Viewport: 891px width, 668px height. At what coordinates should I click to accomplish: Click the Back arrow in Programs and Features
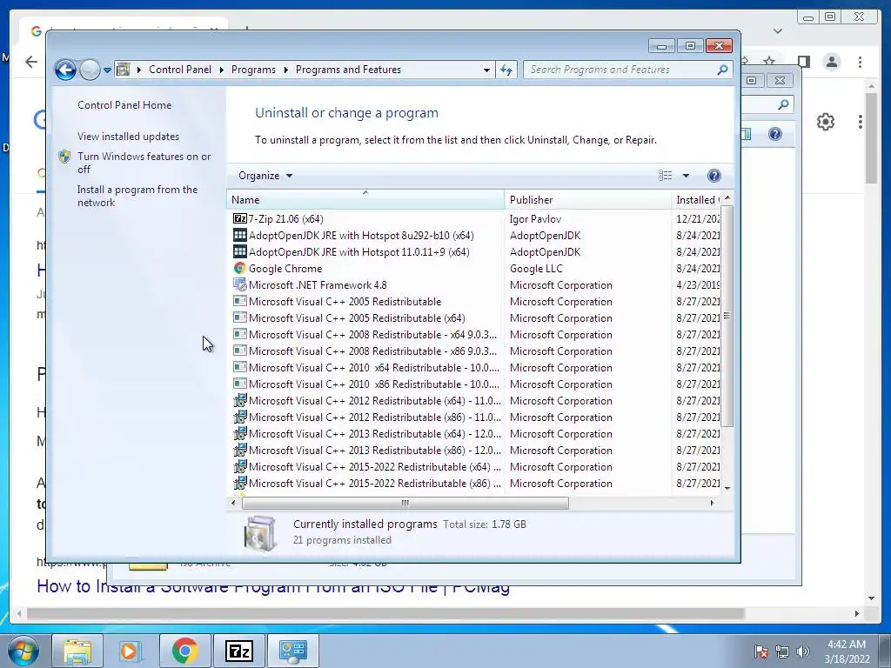(65, 70)
